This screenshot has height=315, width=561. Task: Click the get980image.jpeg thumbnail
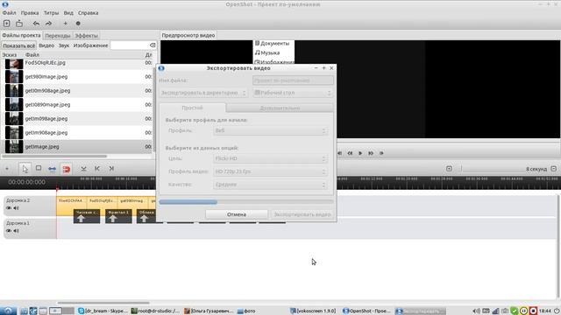[14, 77]
